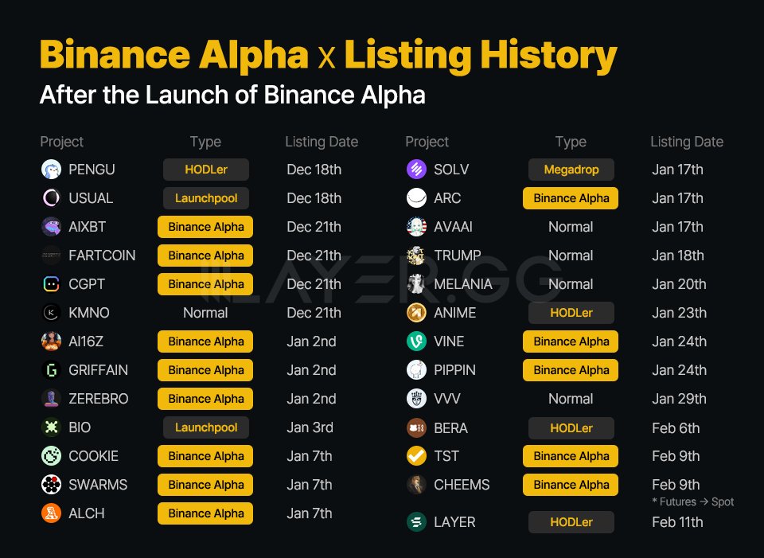764x558 pixels.
Task: Click the Megadrop badge for SOLV
Action: tap(571, 170)
